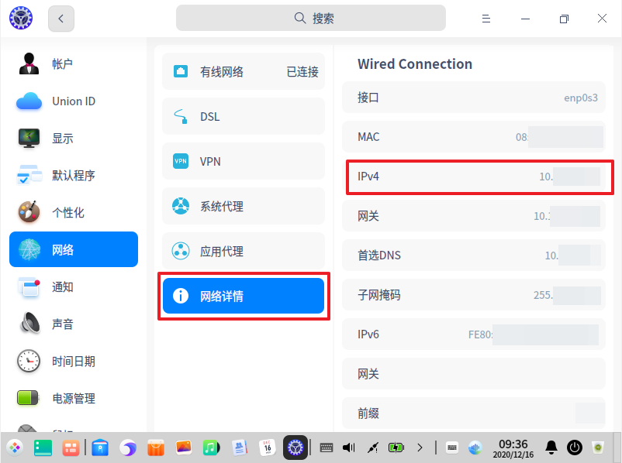Open System Proxy settings
622x463 pixels.
pos(243,206)
